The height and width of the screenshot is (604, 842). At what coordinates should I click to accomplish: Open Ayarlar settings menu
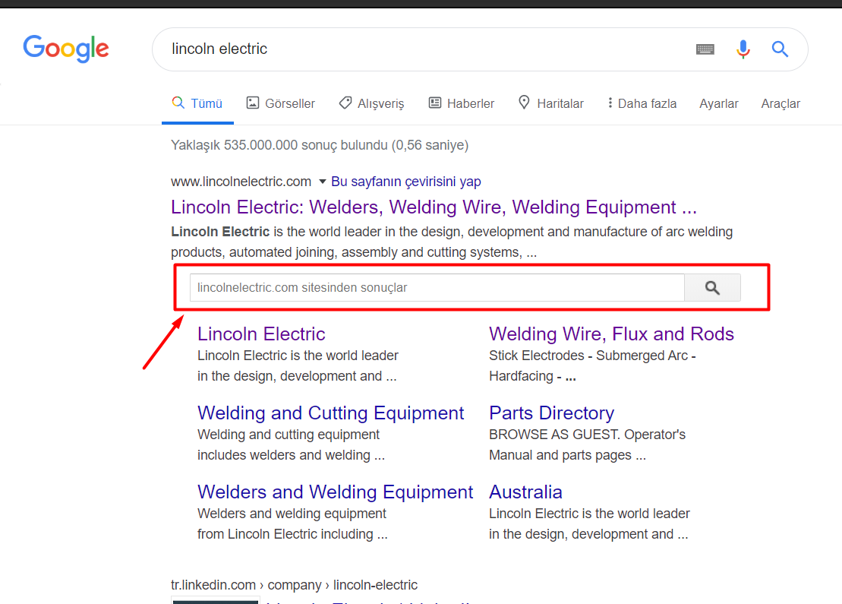pyautogui.click(x=718, y=103)
